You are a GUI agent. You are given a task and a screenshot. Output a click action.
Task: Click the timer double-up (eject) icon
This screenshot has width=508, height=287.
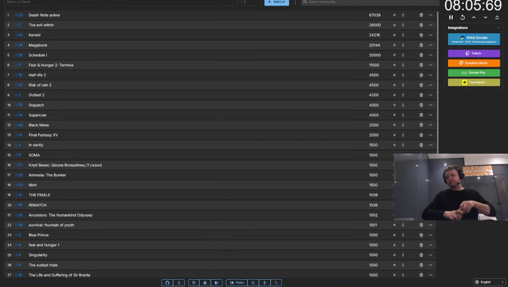point(497,18)
